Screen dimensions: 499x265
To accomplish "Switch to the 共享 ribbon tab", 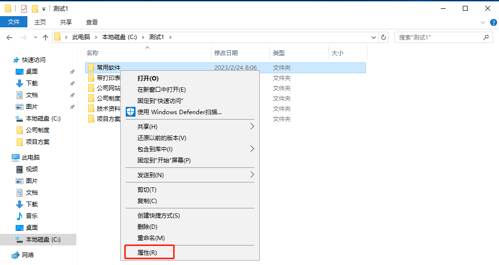I will pyautogui.click(x=66, y=22).
